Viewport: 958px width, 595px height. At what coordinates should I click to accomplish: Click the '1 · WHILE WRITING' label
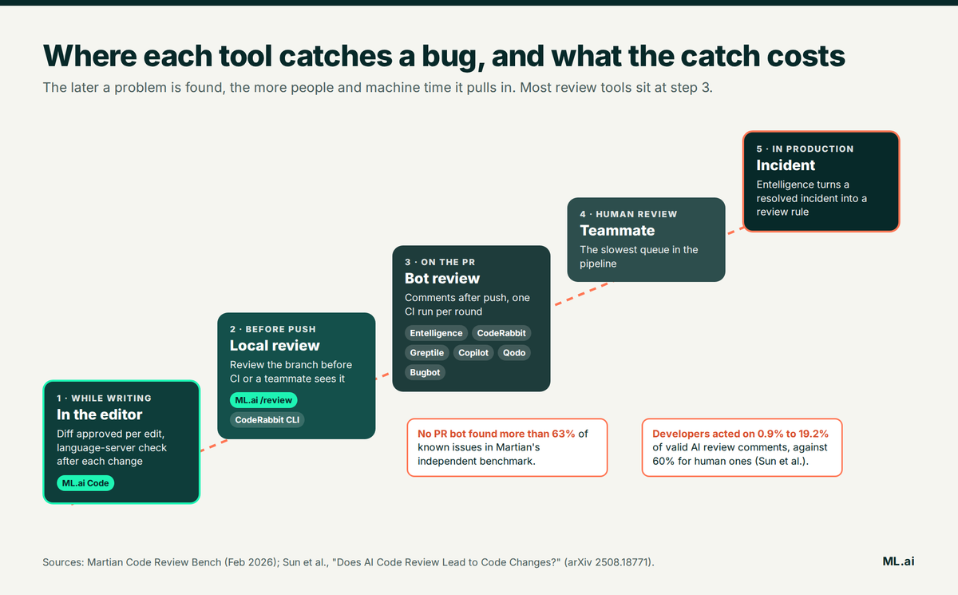coord(104,398)
